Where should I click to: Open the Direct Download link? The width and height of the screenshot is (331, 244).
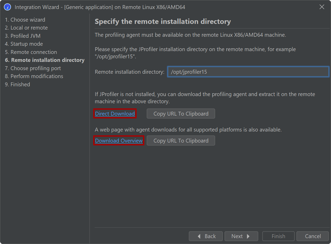pos(115,114)
